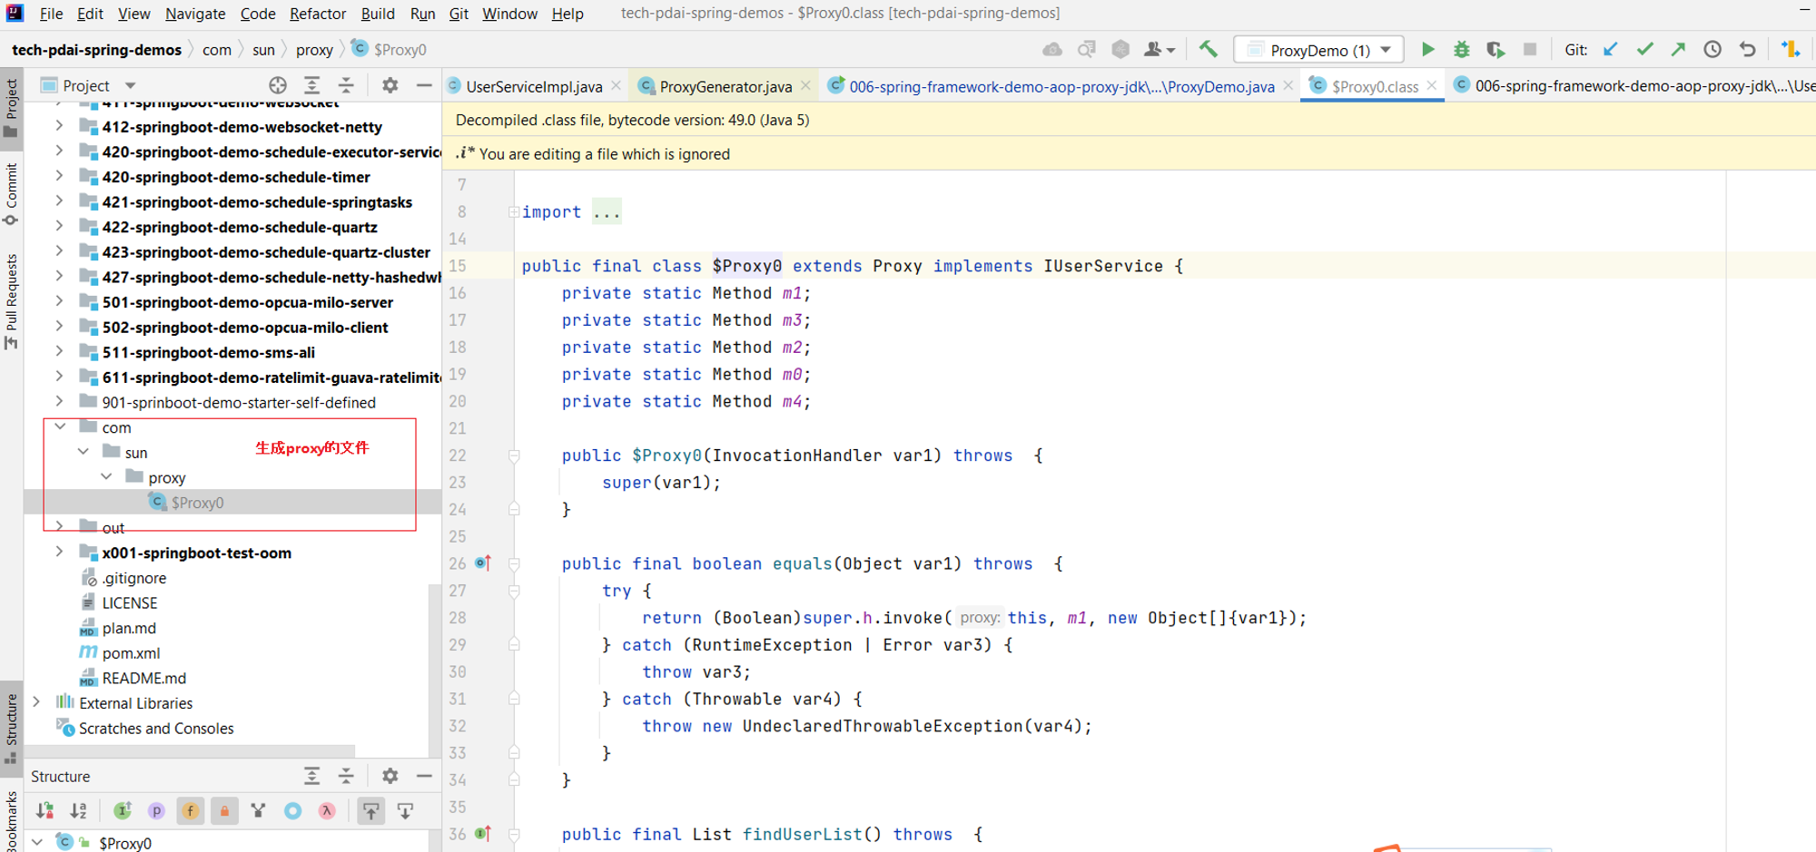The height and width of the screenshot is (852, 1816).
Task: Expand the x001-springboot-test-oom module
Action: [x=60, y=552]
